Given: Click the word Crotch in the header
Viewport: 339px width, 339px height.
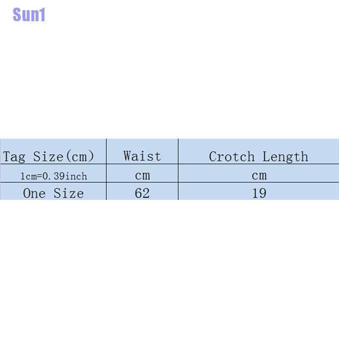Looking at the screenshot, I should click(233, 156).
